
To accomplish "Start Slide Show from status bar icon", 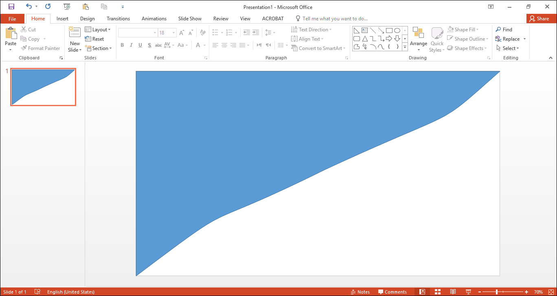I will point(468,292).
